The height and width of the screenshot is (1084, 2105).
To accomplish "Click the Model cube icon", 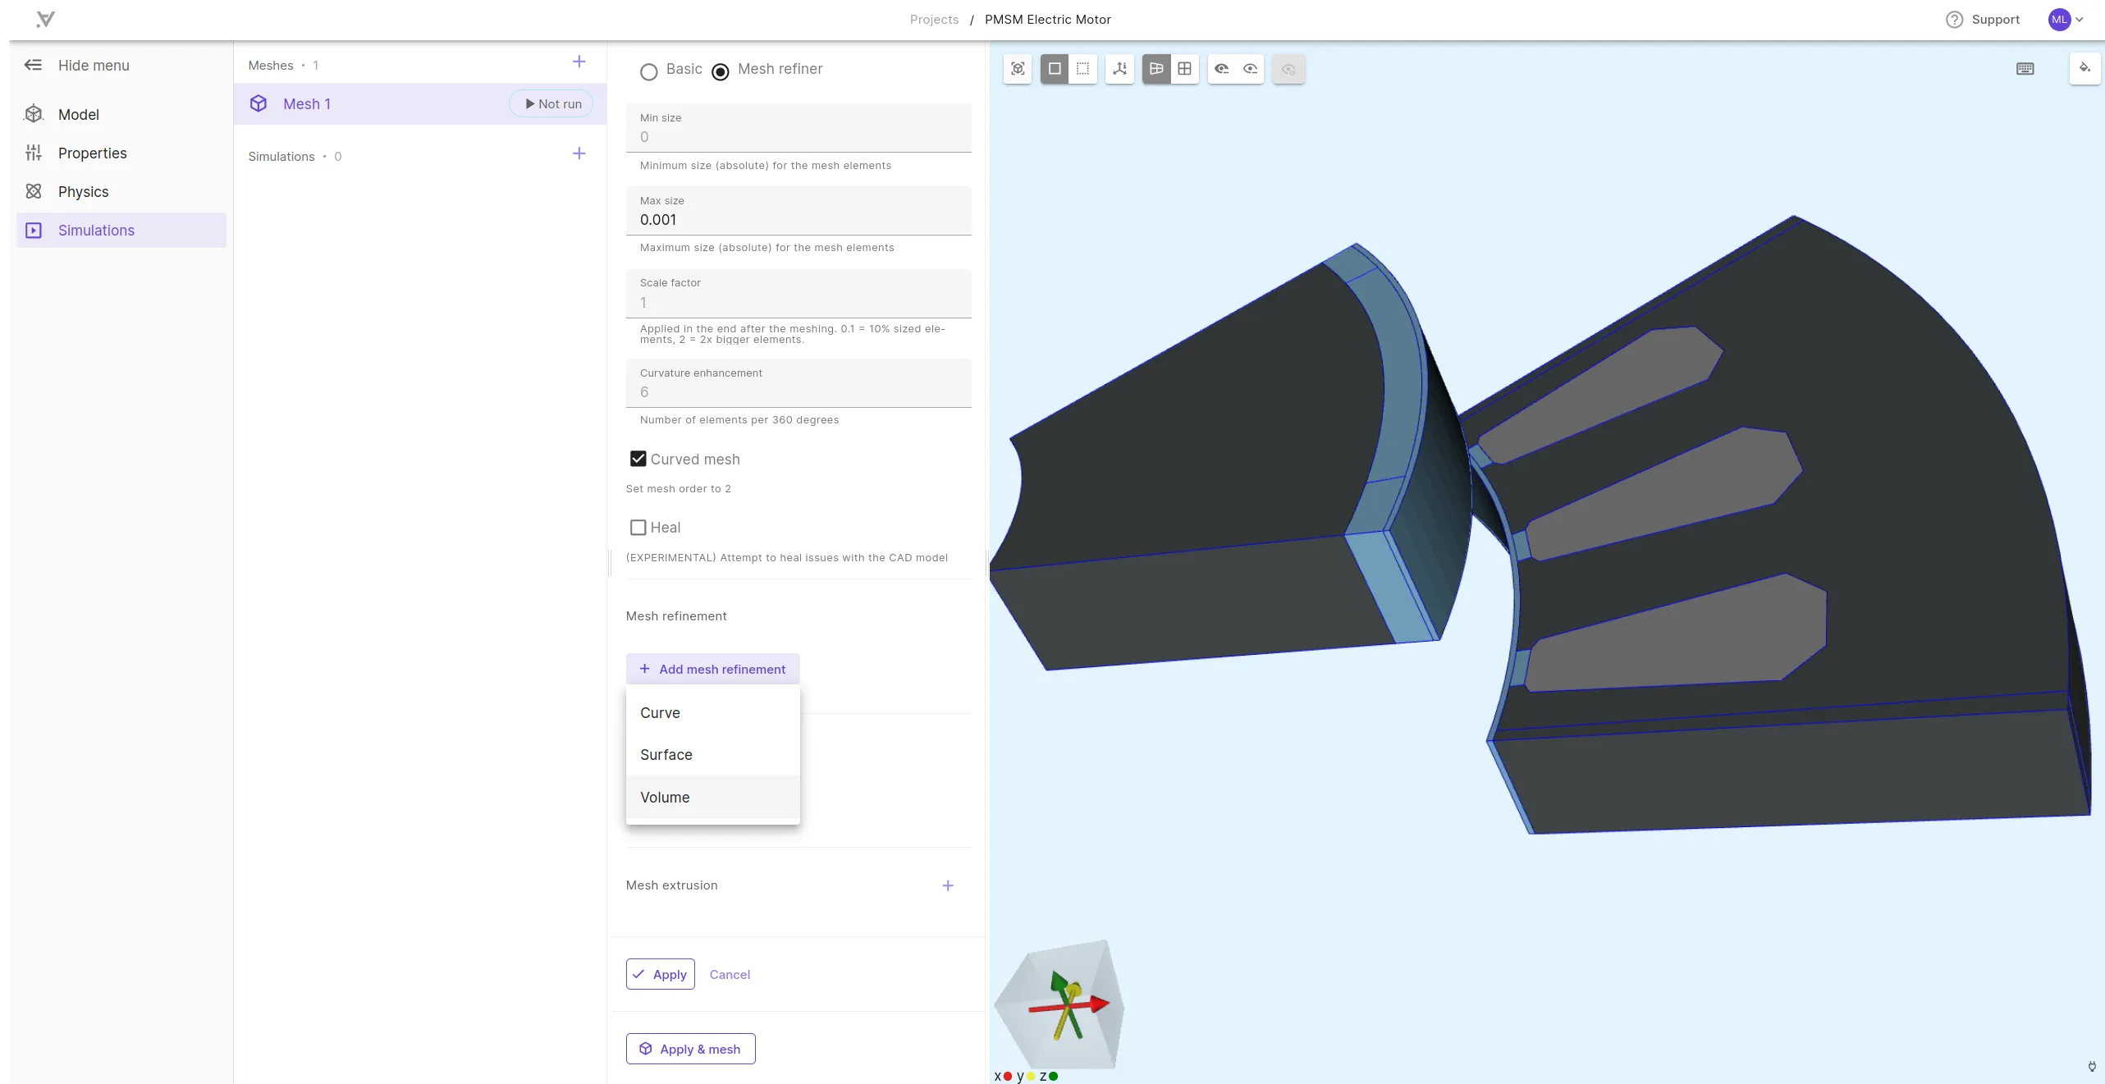I will (x=34, y=114).
